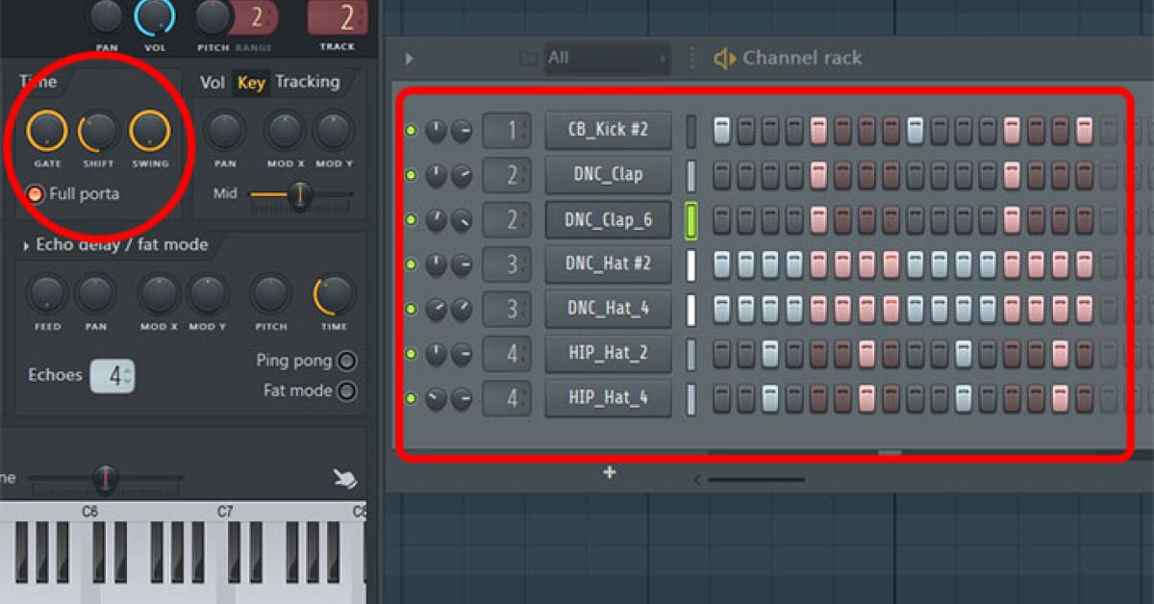
Task: Change the TRACK number value
Action: tap(338, 16)
